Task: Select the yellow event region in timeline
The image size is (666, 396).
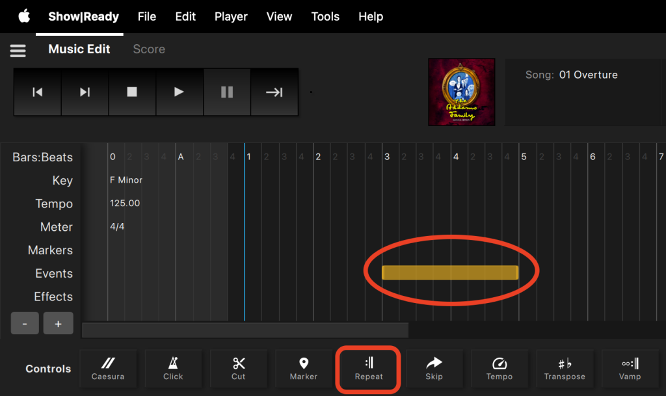Action: 449,272
